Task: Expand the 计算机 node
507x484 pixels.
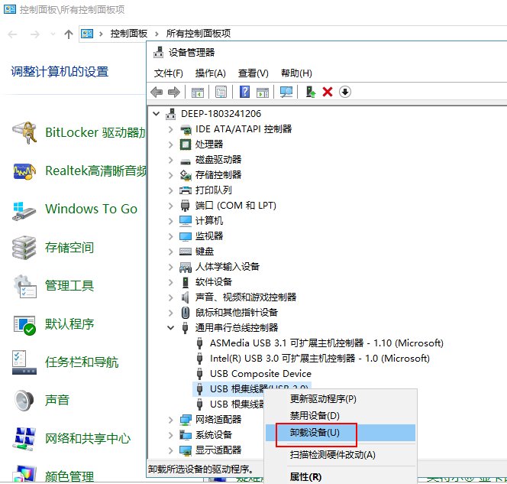Action: [x=170, y=221]
